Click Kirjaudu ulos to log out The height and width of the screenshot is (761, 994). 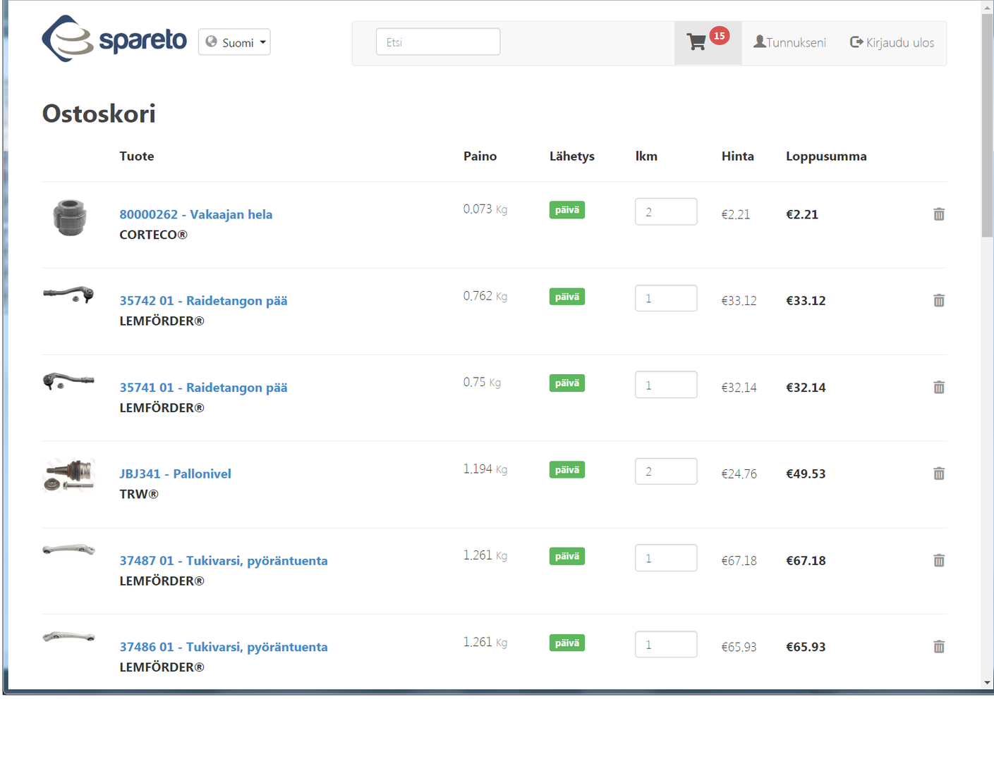892,42
